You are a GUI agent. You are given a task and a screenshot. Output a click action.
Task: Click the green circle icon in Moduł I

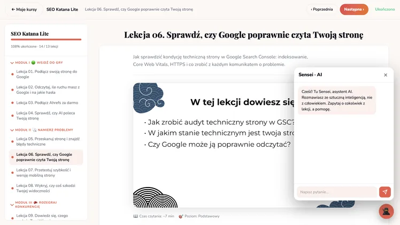tap(33, 63)
